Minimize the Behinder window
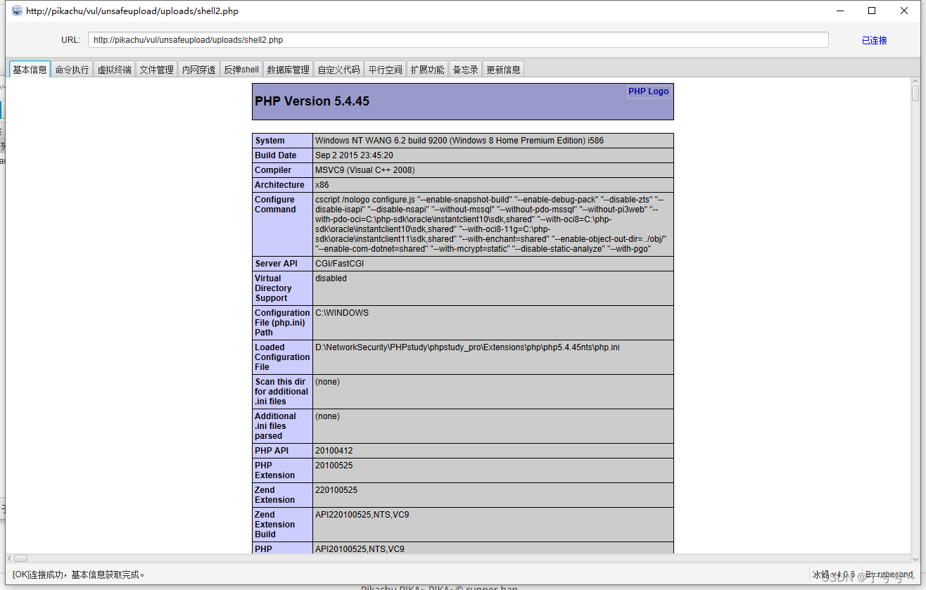 pos(839,11)
